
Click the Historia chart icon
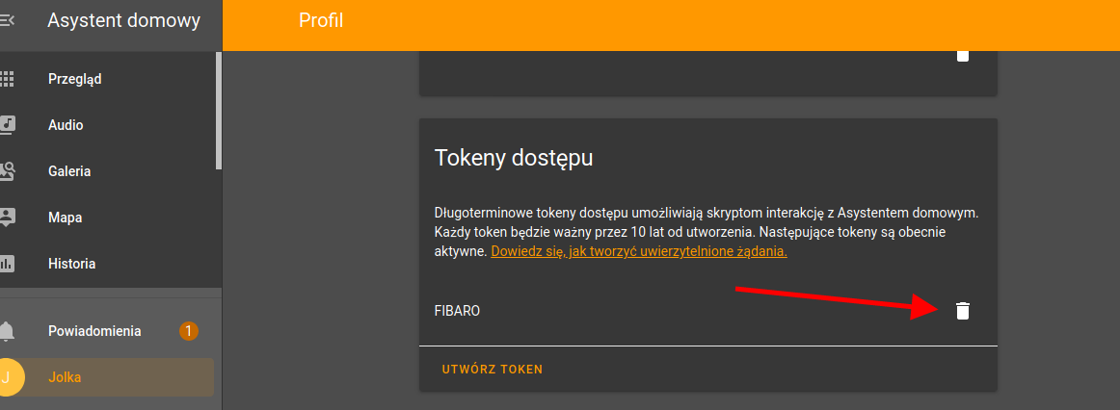click(7, 264)
